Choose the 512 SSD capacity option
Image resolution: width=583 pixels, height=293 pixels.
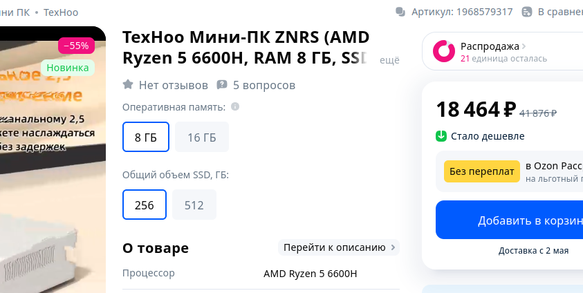194,205
